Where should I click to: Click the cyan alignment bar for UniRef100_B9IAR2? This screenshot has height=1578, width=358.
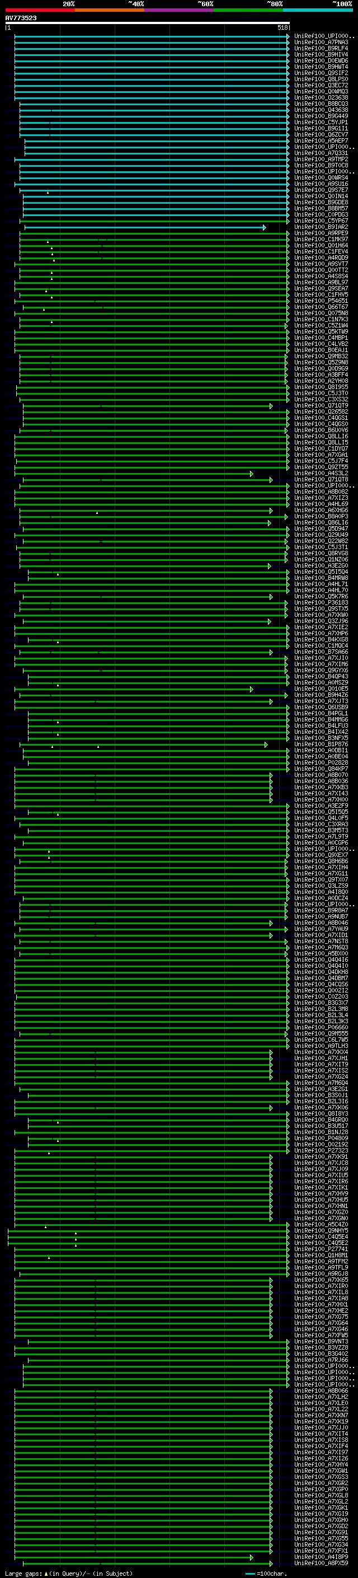click(145, 227)
